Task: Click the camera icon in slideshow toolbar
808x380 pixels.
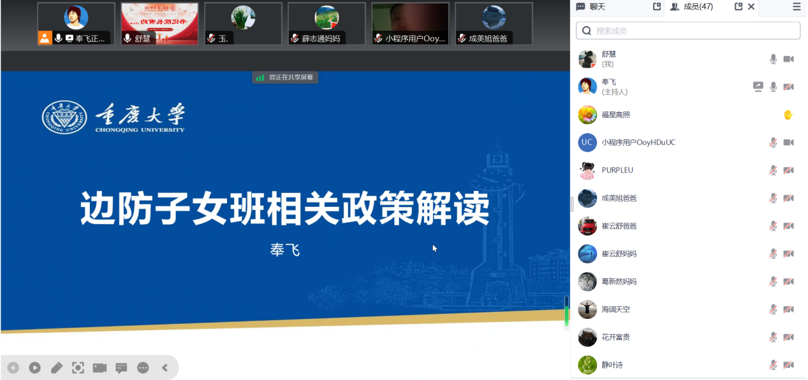Action: pos(99,367)
